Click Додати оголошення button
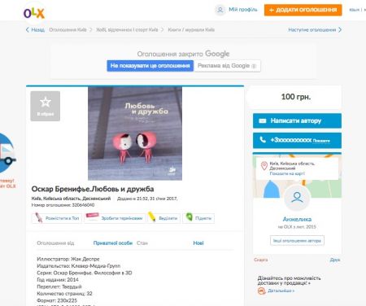This screenshot has width=366, height=306. 303,10
